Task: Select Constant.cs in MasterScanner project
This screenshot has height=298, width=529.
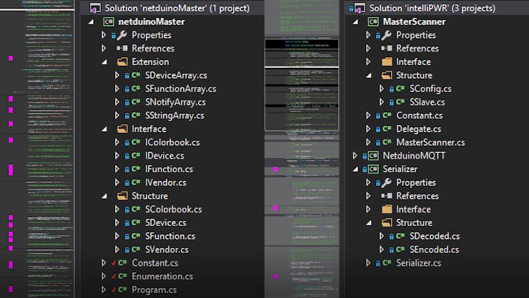Action: pos(419,116)
